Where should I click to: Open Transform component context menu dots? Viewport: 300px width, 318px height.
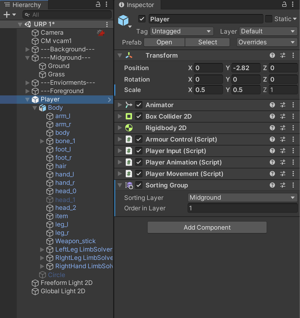[x=293, y=55]
